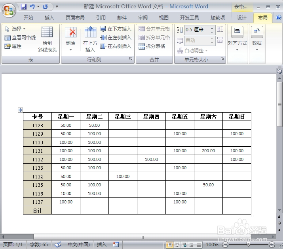
Task: Click the 删除 red X icon
Action: click(70, 33)
